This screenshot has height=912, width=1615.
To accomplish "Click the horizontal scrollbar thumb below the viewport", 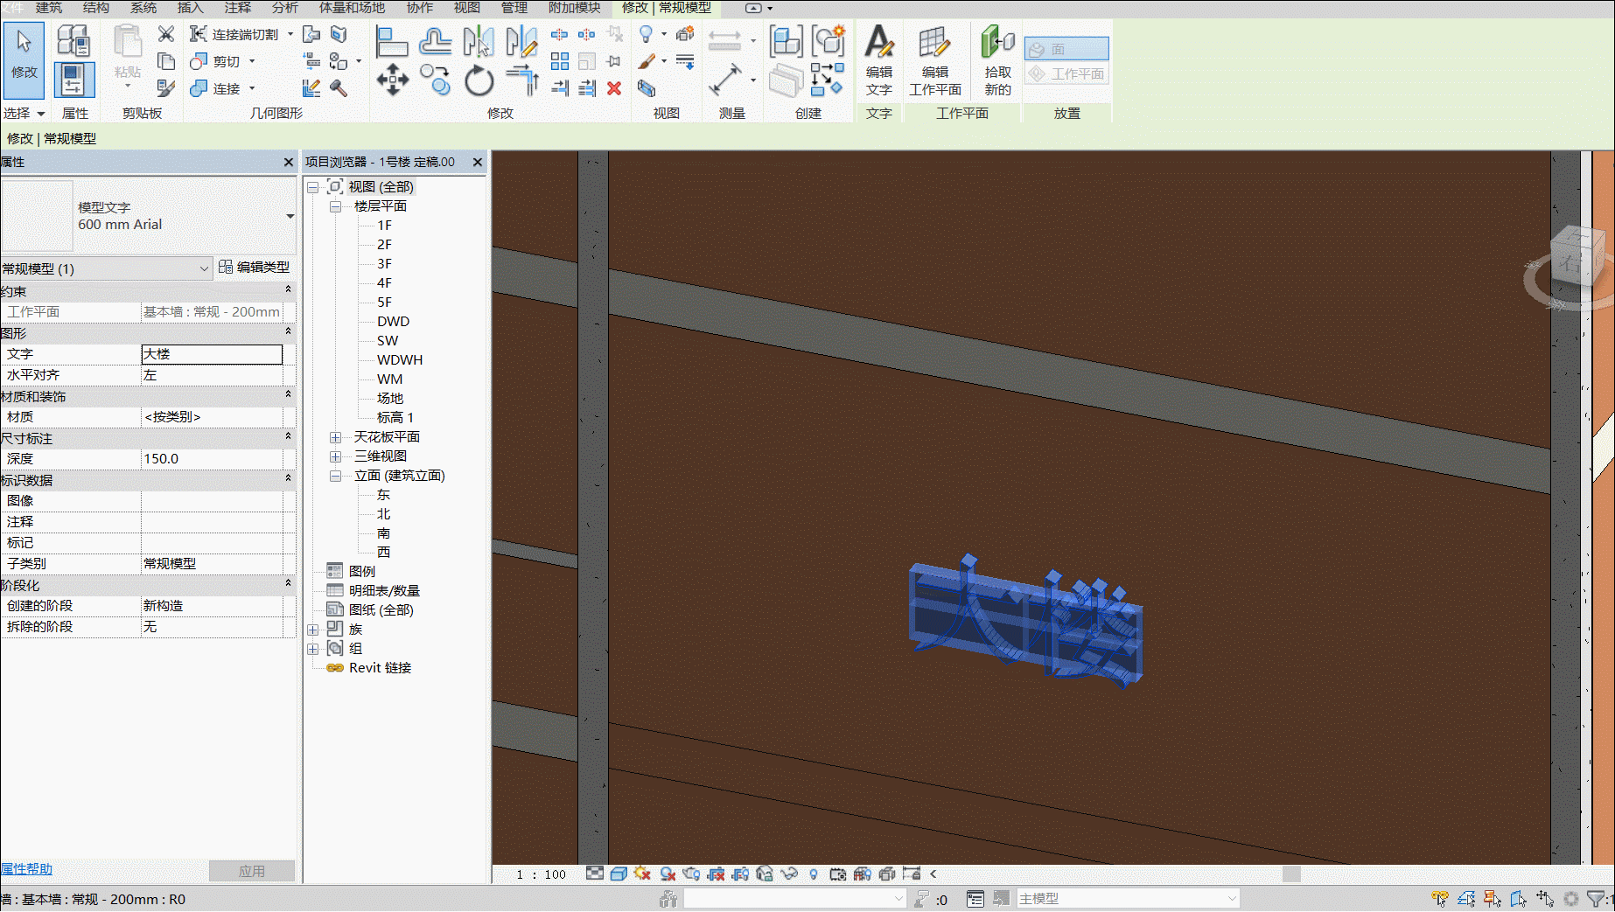I will point(1290,874).
